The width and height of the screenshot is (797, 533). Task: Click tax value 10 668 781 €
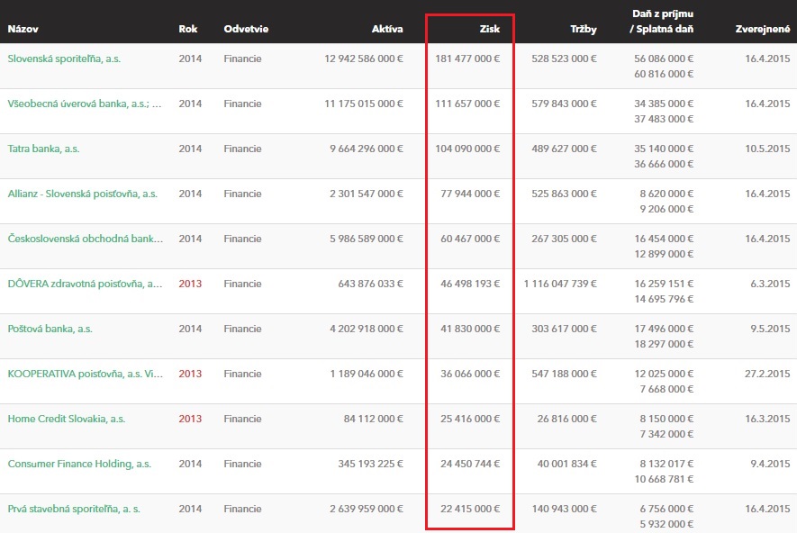(664, 479)
